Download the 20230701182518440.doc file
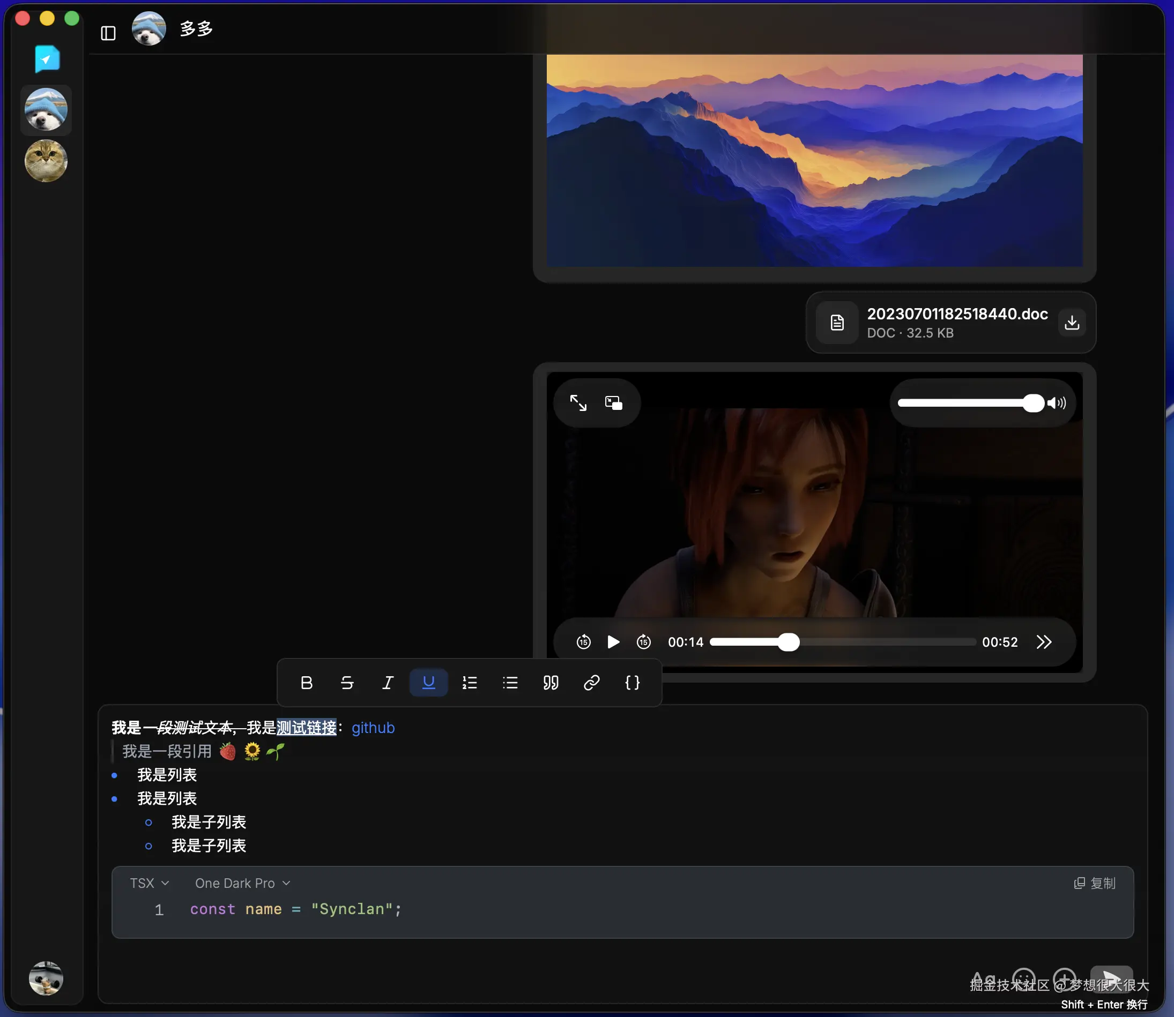The height and width of the screenshot is (1017, 1174). (1072, 323)
